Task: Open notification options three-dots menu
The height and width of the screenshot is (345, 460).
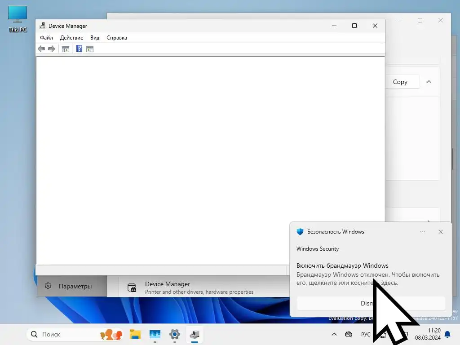Action: [423, 232]
